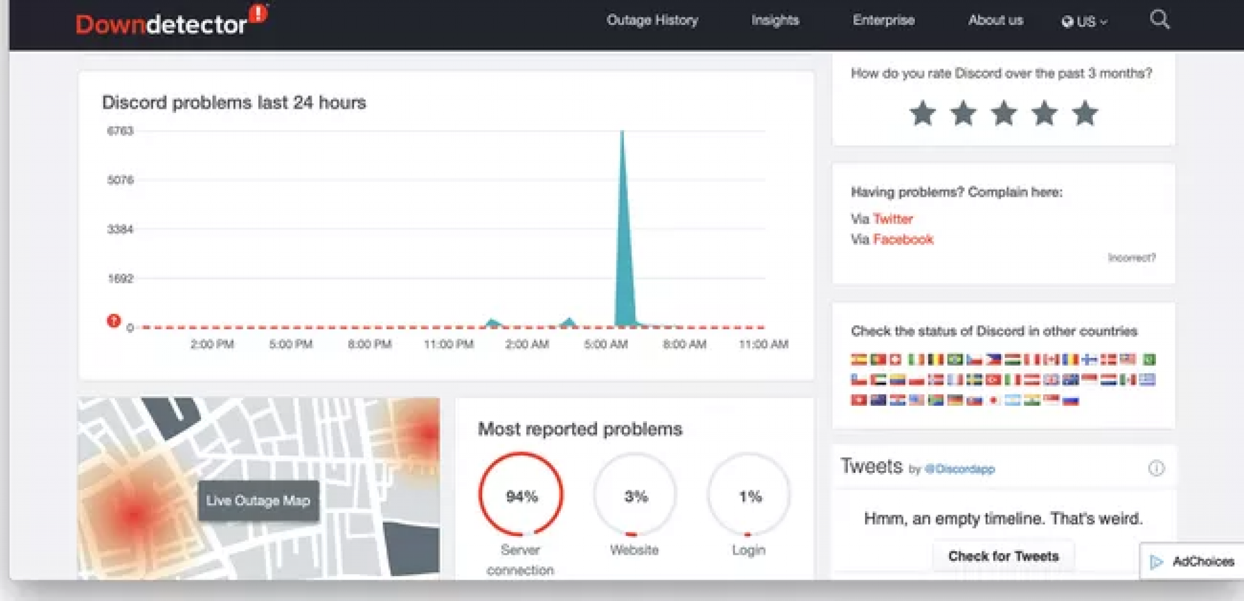
Task: Open the Enterprise menu item
Action: coord(884,20)
